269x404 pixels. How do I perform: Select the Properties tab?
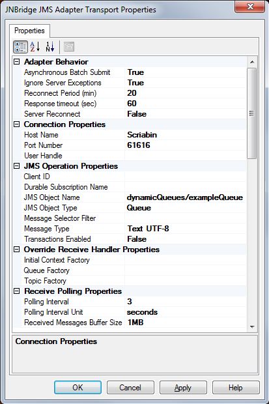(29, 31)
